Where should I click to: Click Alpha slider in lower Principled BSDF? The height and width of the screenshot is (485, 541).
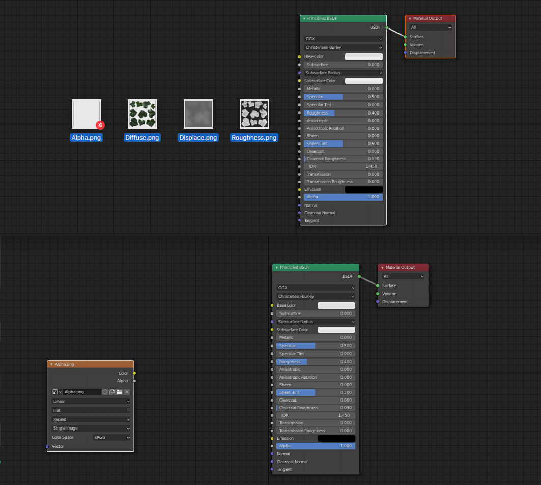click(x=316, y=446)
